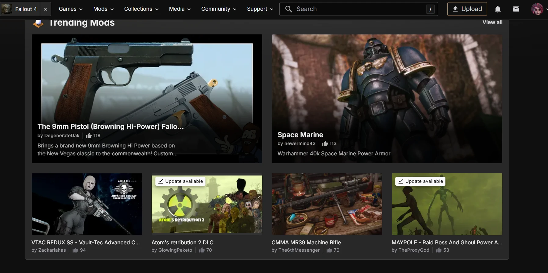Click the VTAC REDUX SS thumbnail

87,204
